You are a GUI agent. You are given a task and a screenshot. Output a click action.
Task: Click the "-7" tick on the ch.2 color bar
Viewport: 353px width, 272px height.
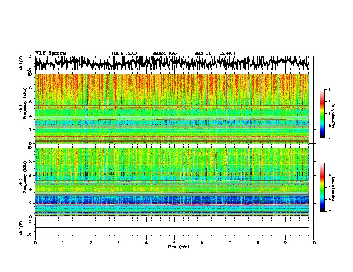[x=328, y=211]
